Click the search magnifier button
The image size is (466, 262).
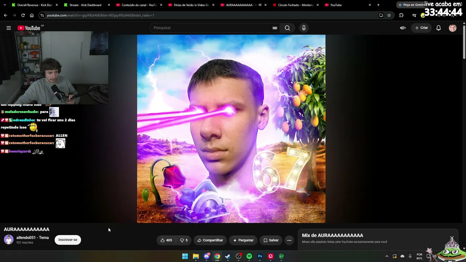pos(287,28)
